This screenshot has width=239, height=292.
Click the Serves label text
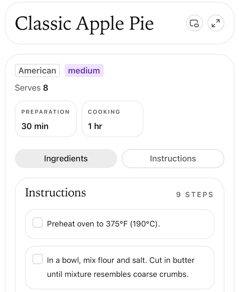point(28,88)
